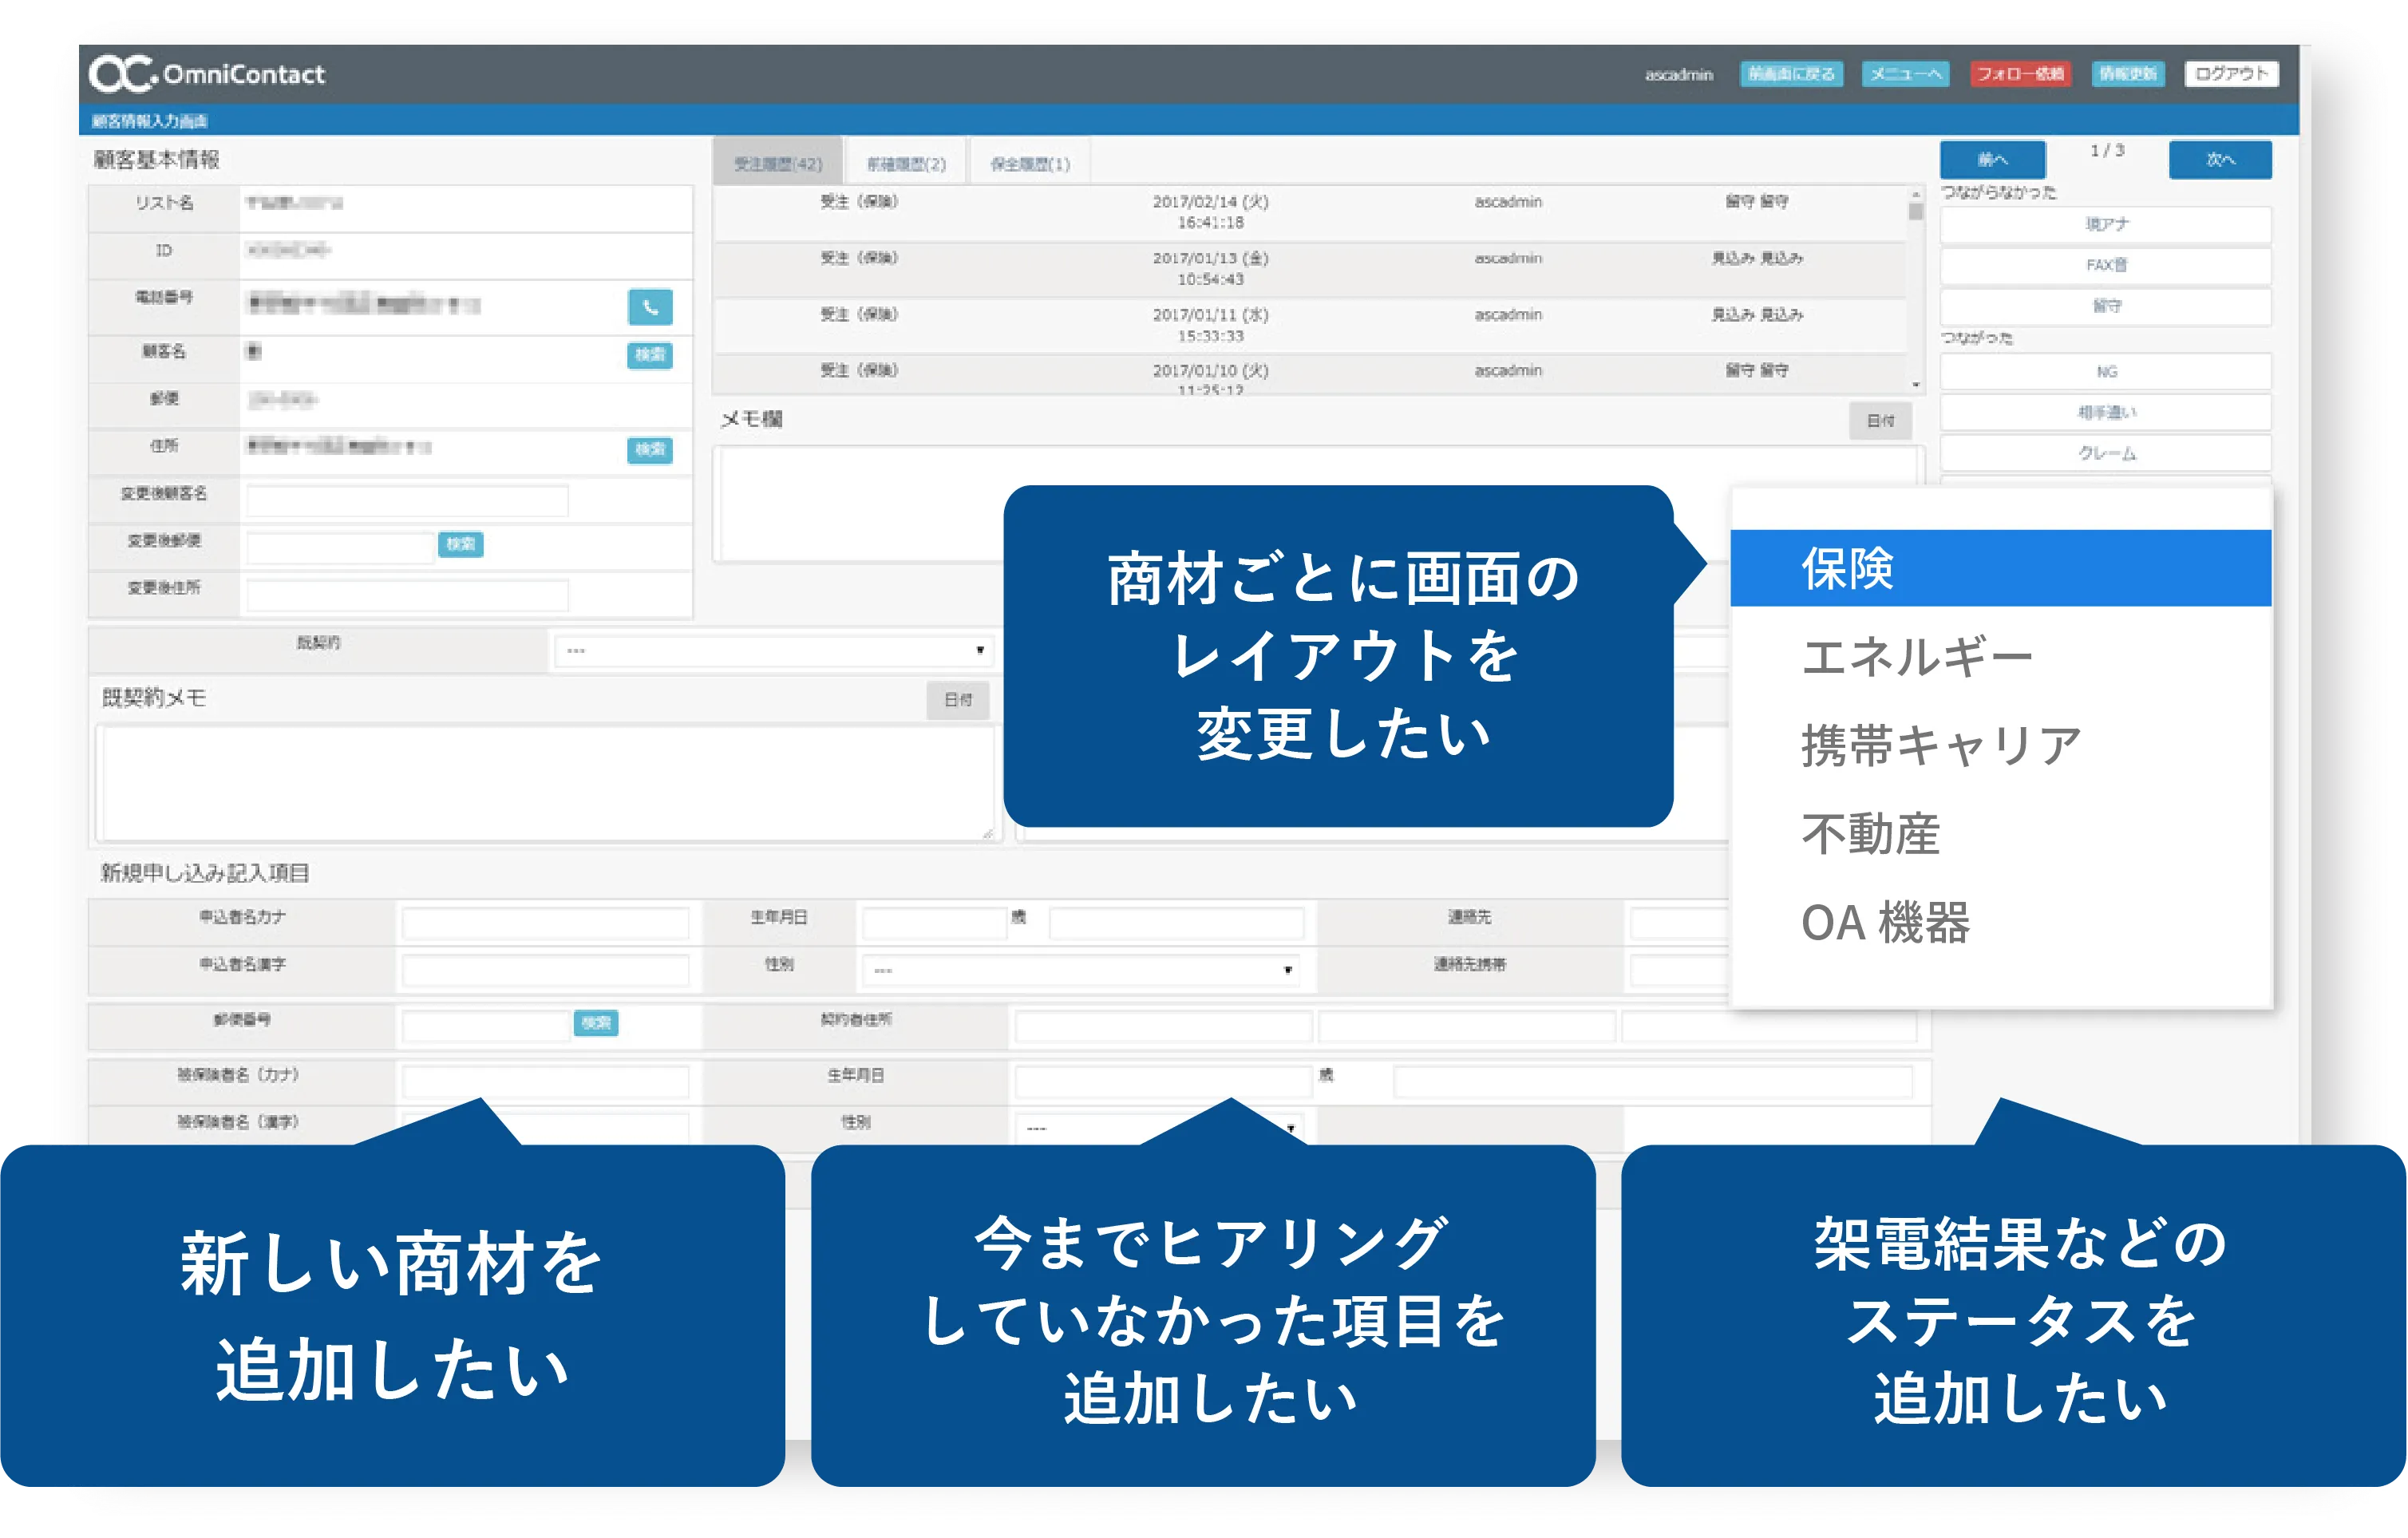Click the 郵便番号 input field
Image resolution: width=2408 pixels, height=1538 pixels.
pos(486,1025)
